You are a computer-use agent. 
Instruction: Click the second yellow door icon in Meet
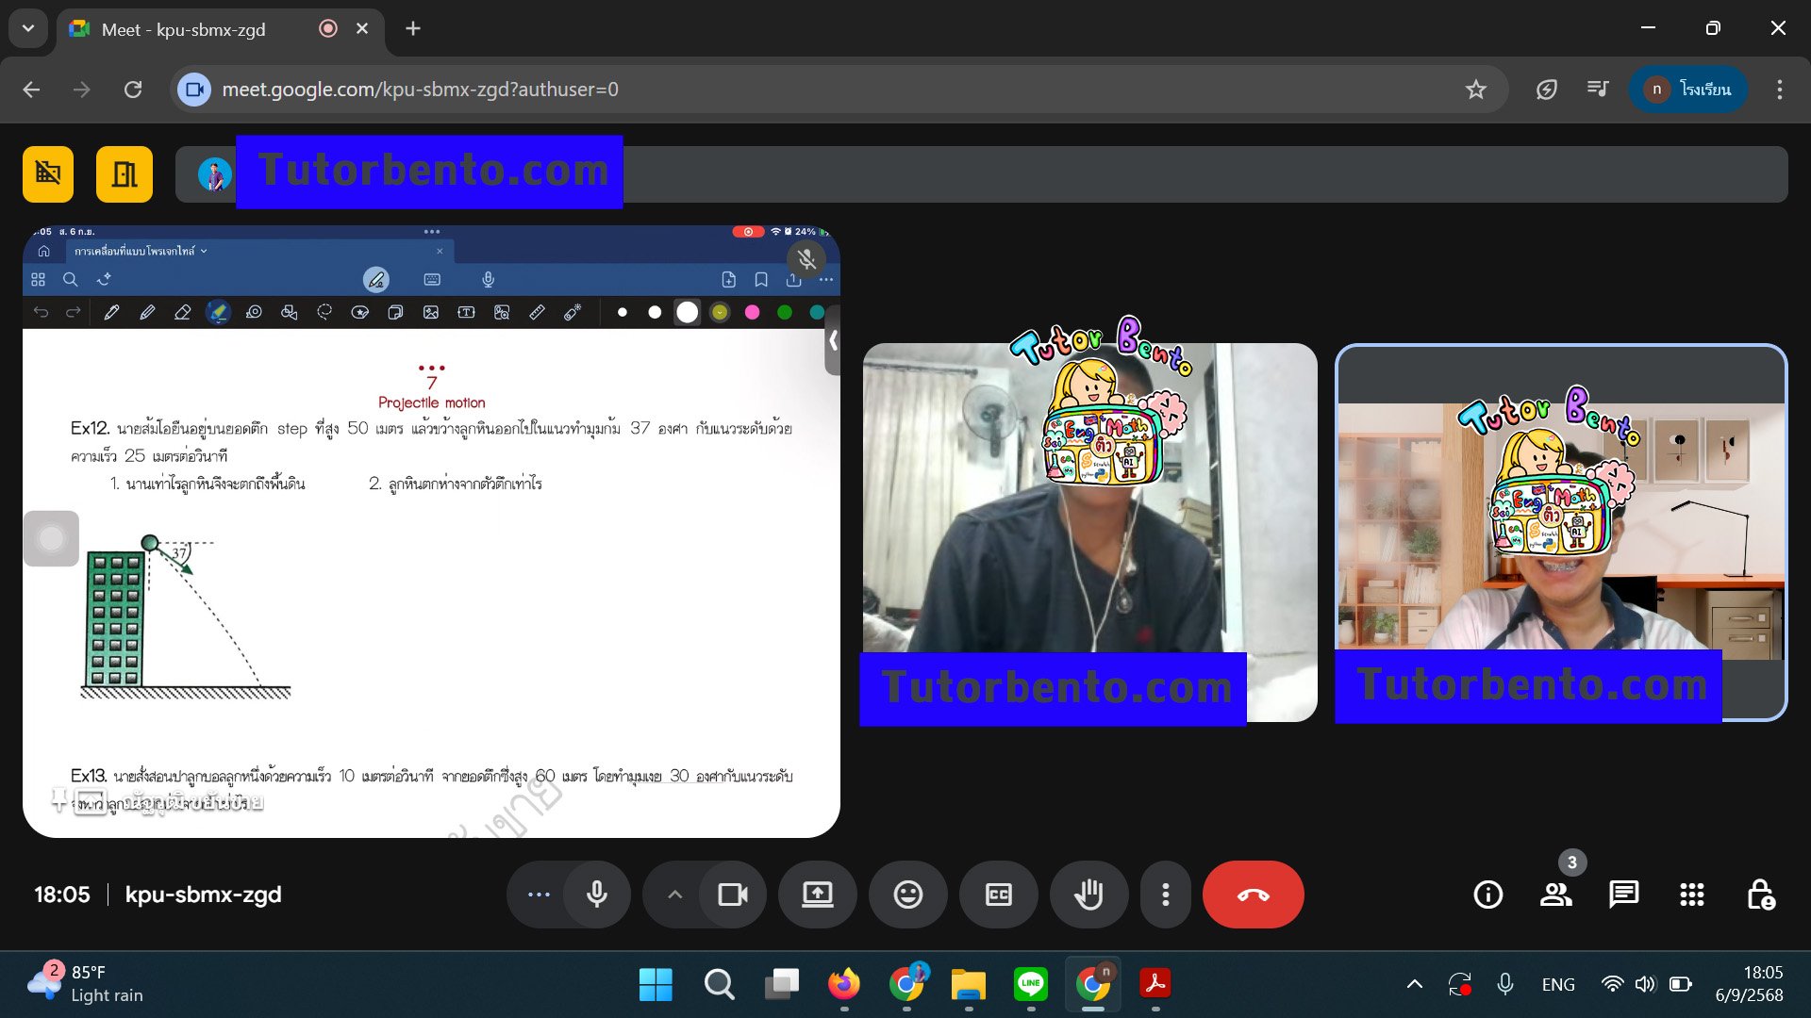coord(125,174)
